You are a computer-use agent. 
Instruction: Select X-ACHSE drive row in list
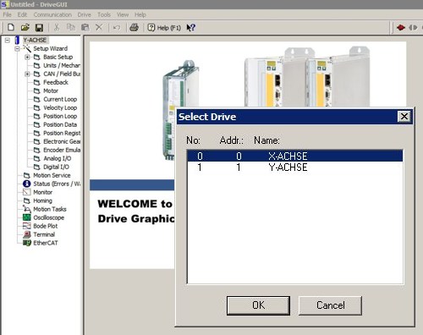point(295,156)
